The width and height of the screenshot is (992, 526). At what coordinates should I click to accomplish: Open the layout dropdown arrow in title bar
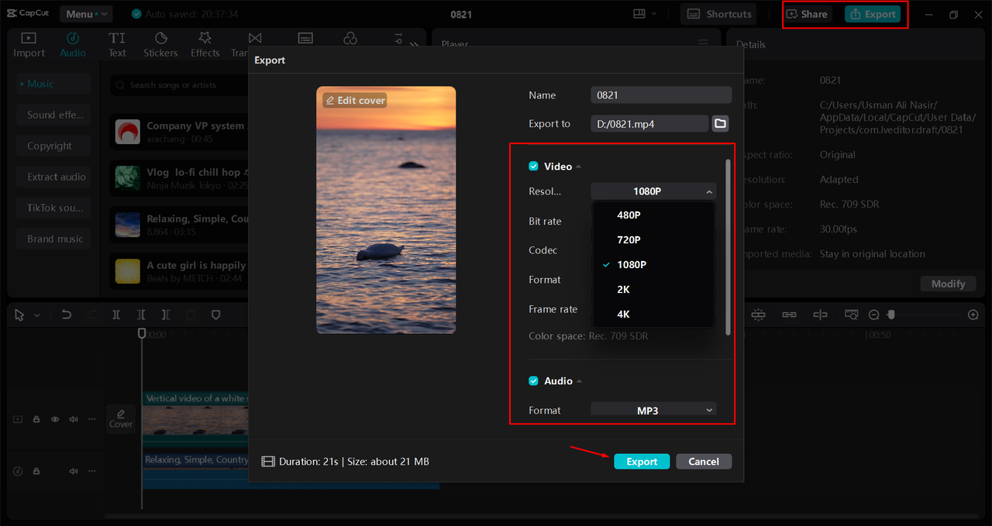654,14
